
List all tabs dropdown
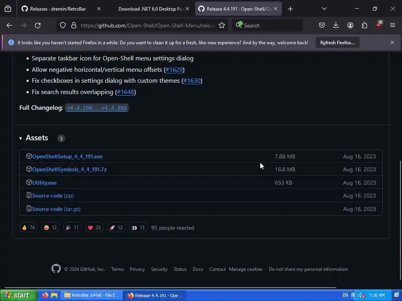tap(324, 9)
